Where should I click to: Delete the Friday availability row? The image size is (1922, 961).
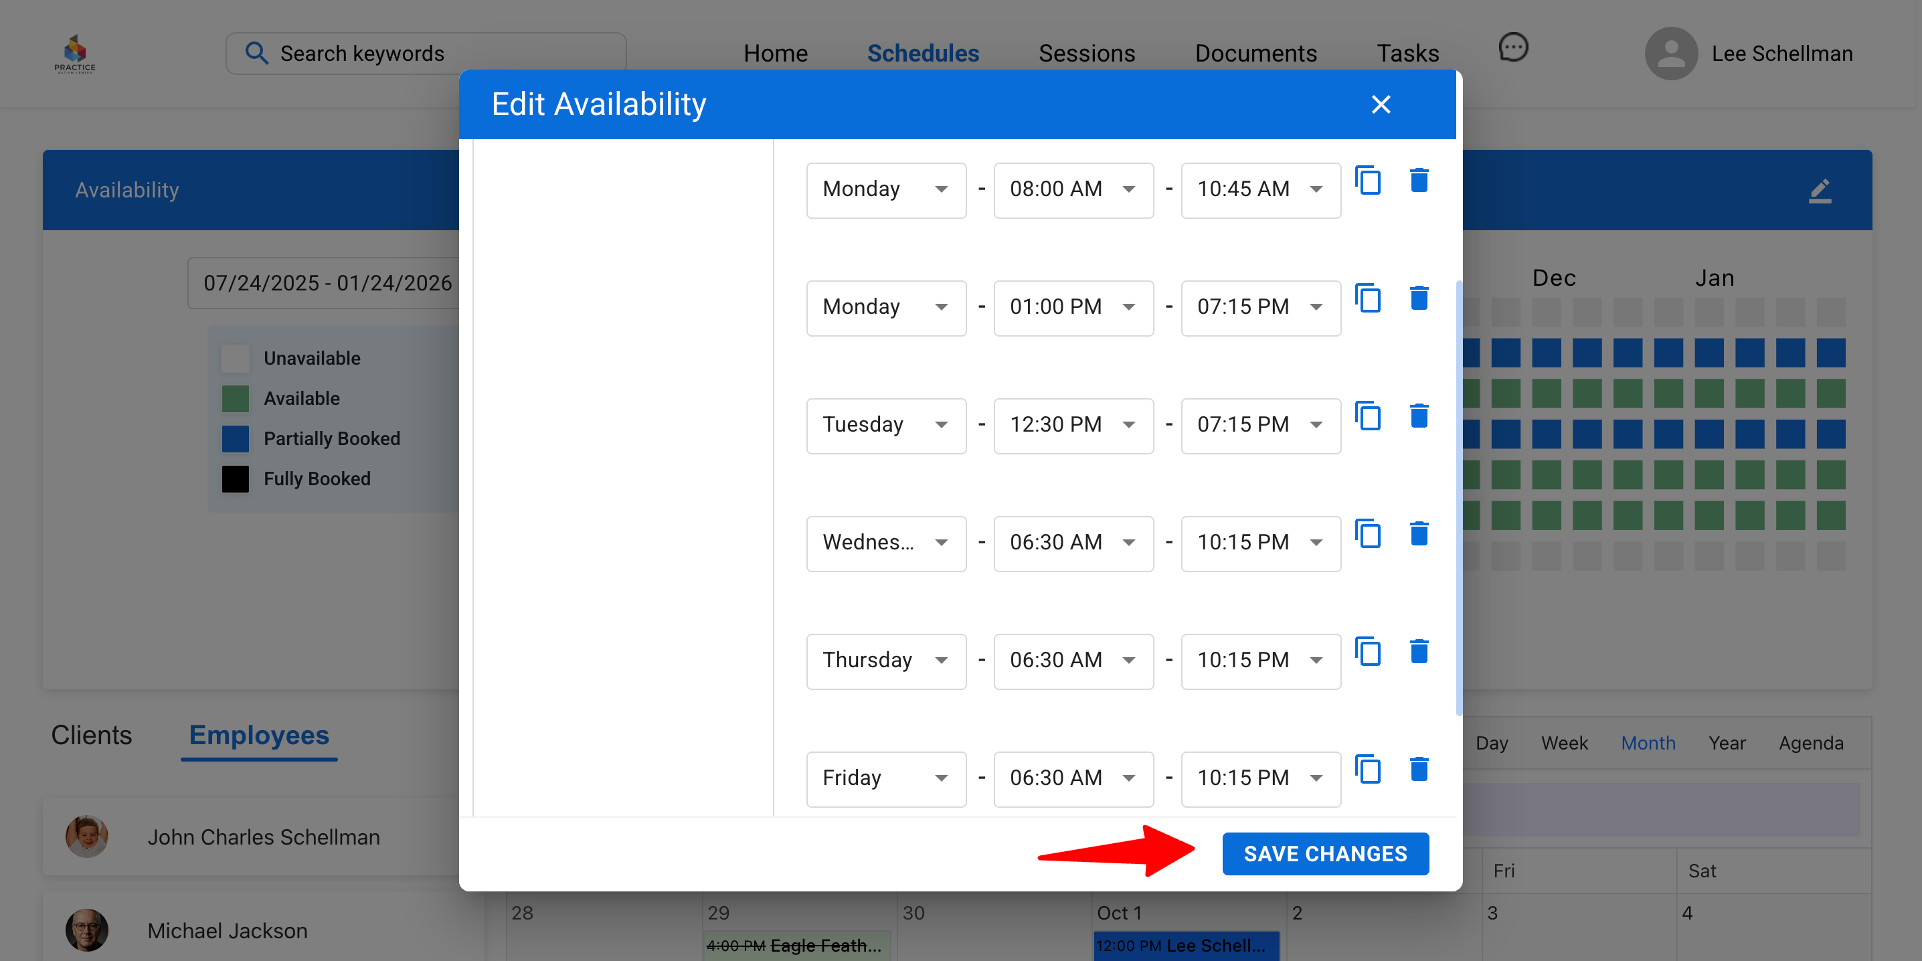tap(1418, 769)
